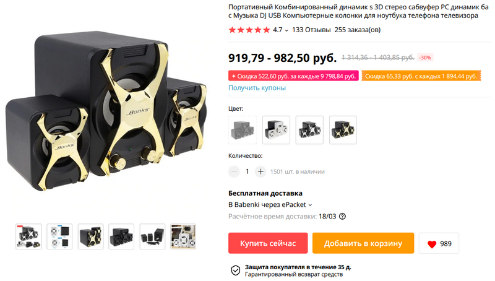Image resolution: width=495 pixels, height=281 pixels.
Task: Open the 133 Отзывы reviews link
Action: point(311,30)
